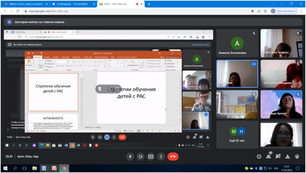Open File Explorer from the taskbar
The height and width of the screenshot is (173, 306).
tap(35, 168)
